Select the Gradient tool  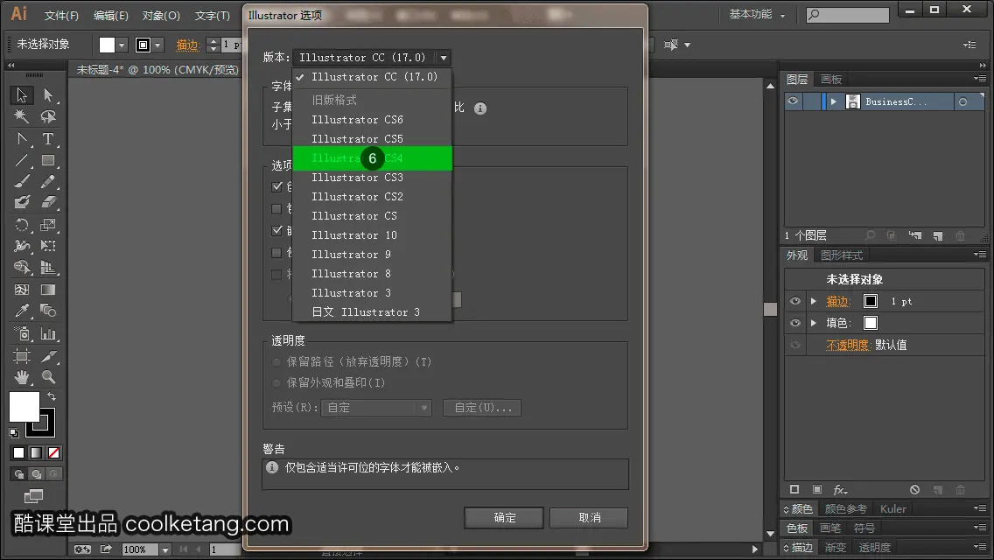48,290
